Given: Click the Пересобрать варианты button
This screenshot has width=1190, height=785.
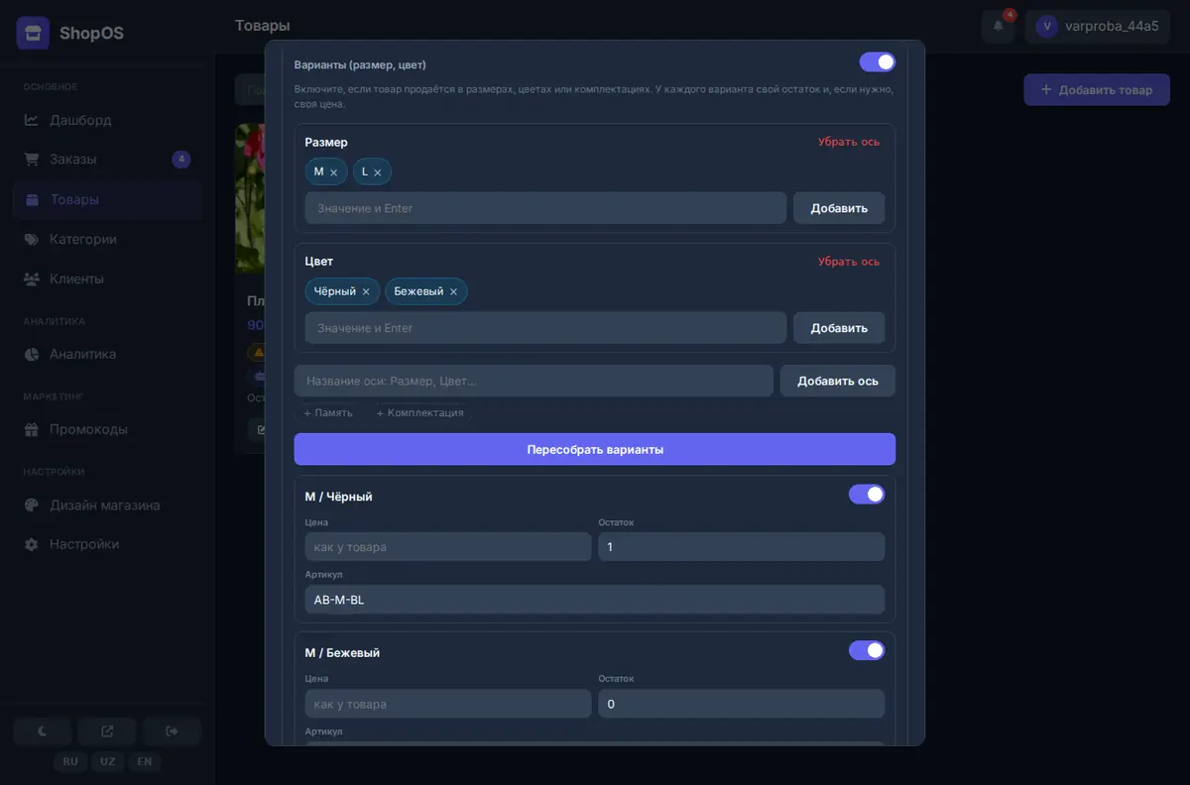Looking at the screenshot, I should click(x=595, y=449).
